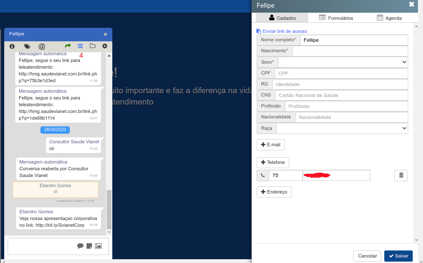
Task: Click the phone handset icon beside 75
Action: [x=263, y=175]
